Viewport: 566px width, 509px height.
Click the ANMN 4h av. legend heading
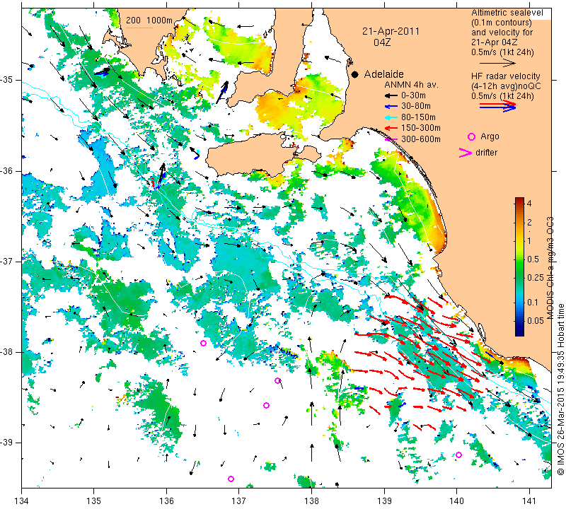click(411, 85)
